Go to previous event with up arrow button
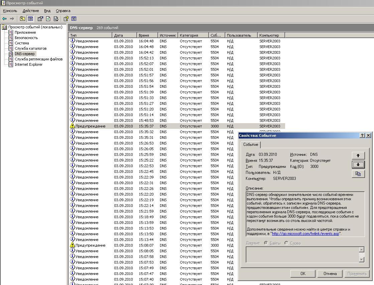The width and height of the screenshot is (374, 285). 358,156
